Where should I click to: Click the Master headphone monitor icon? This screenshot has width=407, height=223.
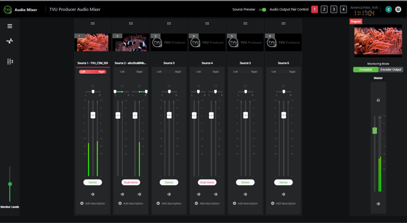378,100
